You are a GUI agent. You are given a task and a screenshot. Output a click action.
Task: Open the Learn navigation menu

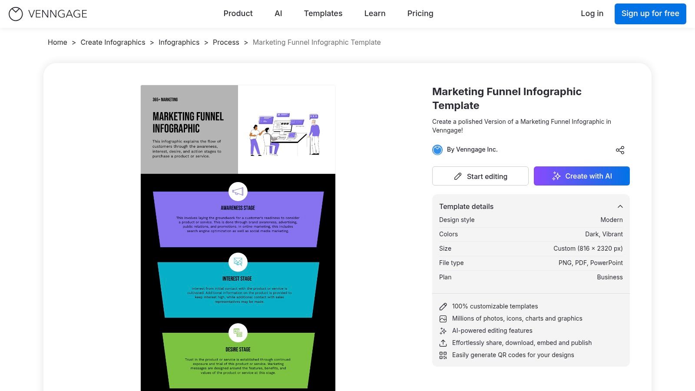click(374, 13)
